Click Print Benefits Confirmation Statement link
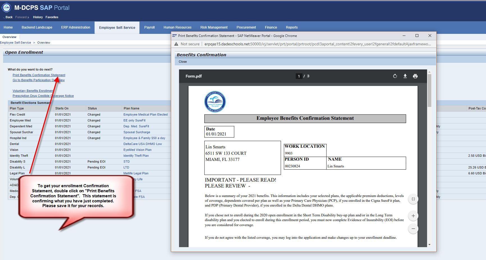This screenshot has width=486, height=260. coord(39,75)
